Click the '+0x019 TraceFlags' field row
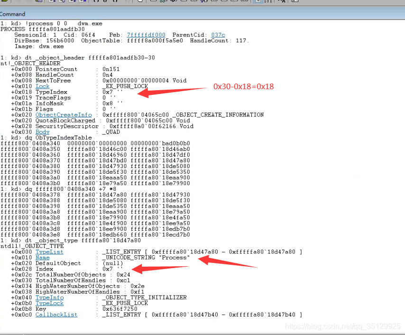The height and width of the screenshot is (335, 405). pos(63,98)
